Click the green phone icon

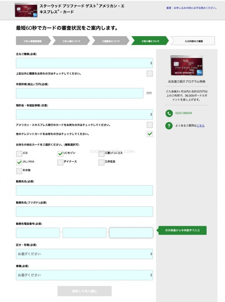169,113
